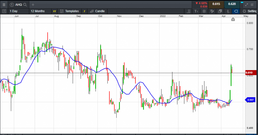Toggle the highlighted price label tag icon
Viewport: 258px width, 135px height.
pyautogui.click(x=236, y=11)
